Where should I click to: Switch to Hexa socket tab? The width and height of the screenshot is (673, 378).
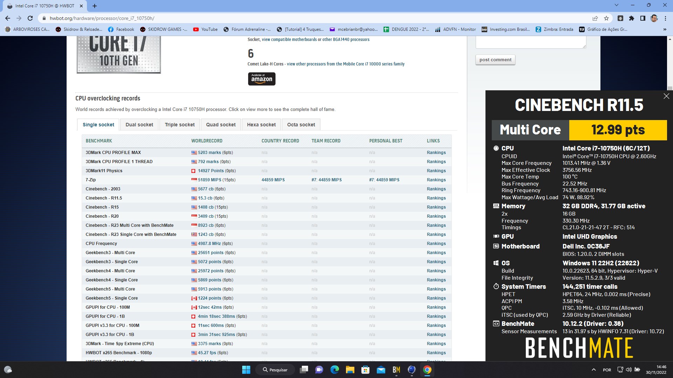261,125
